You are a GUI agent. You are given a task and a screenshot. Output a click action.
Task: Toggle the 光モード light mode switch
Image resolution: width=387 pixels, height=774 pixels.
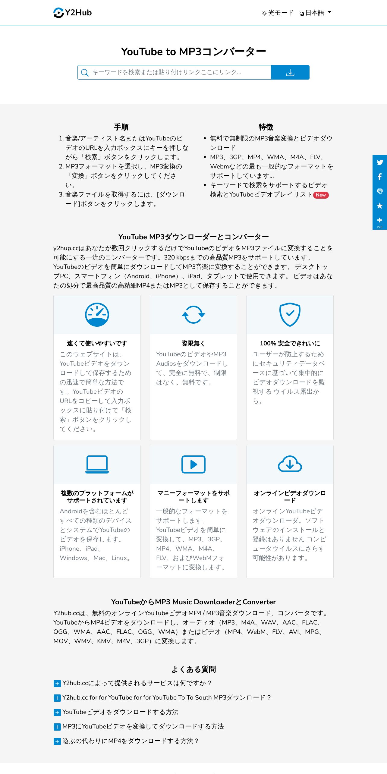click(277, 13)
